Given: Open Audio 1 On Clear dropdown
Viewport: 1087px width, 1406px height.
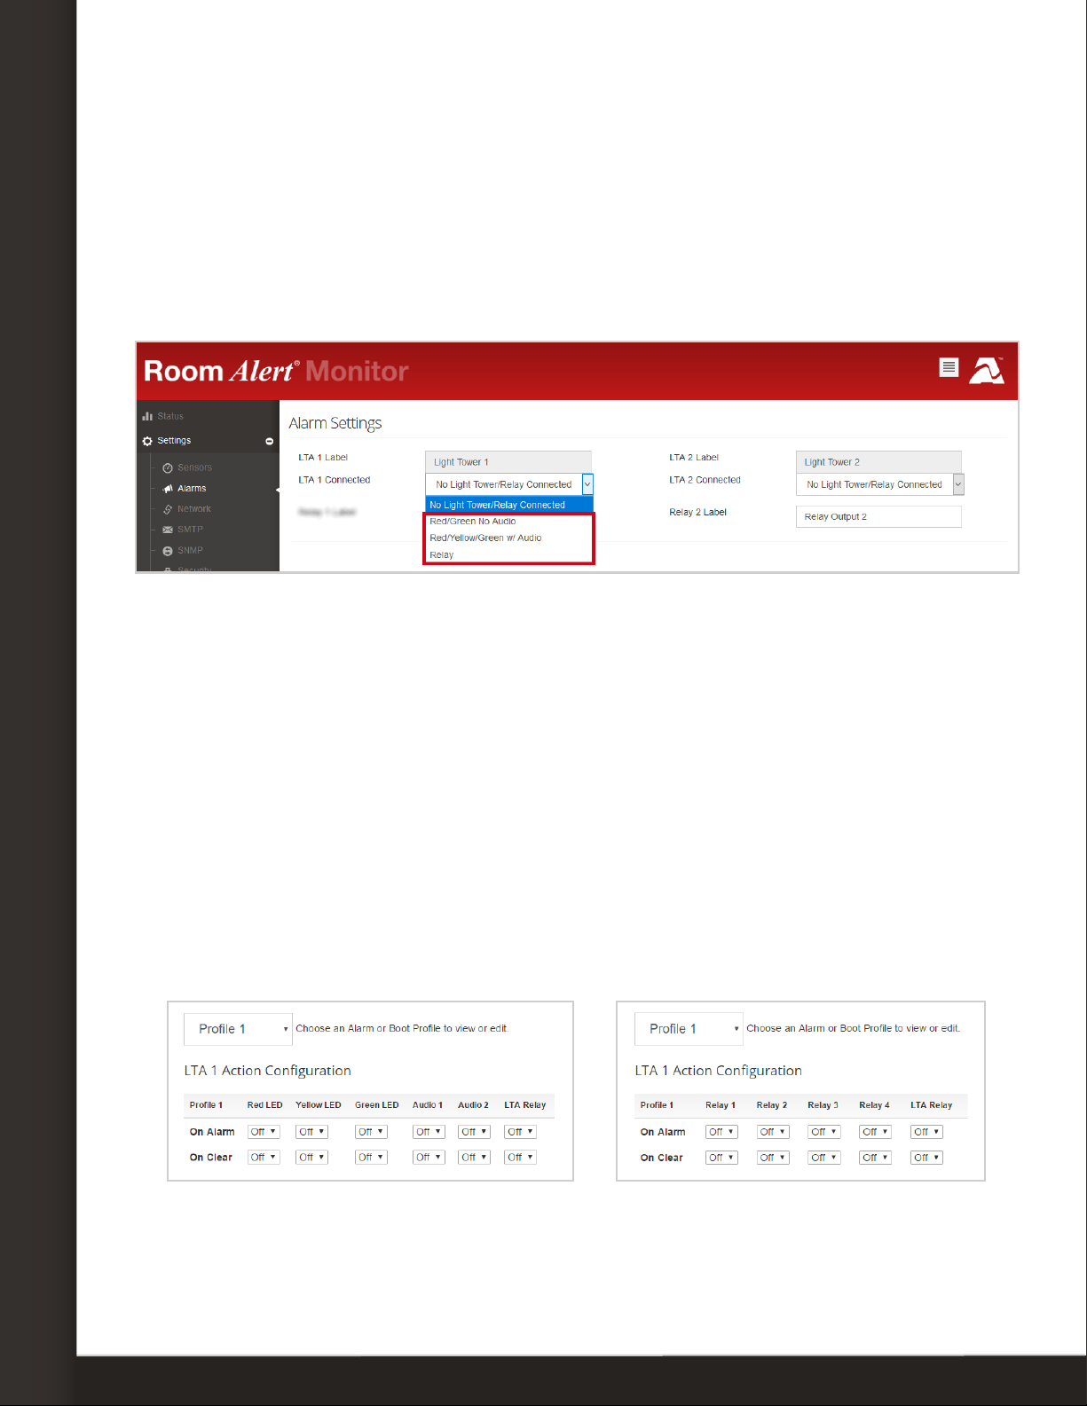Looking at the screenshot, I should (429, 1158).
